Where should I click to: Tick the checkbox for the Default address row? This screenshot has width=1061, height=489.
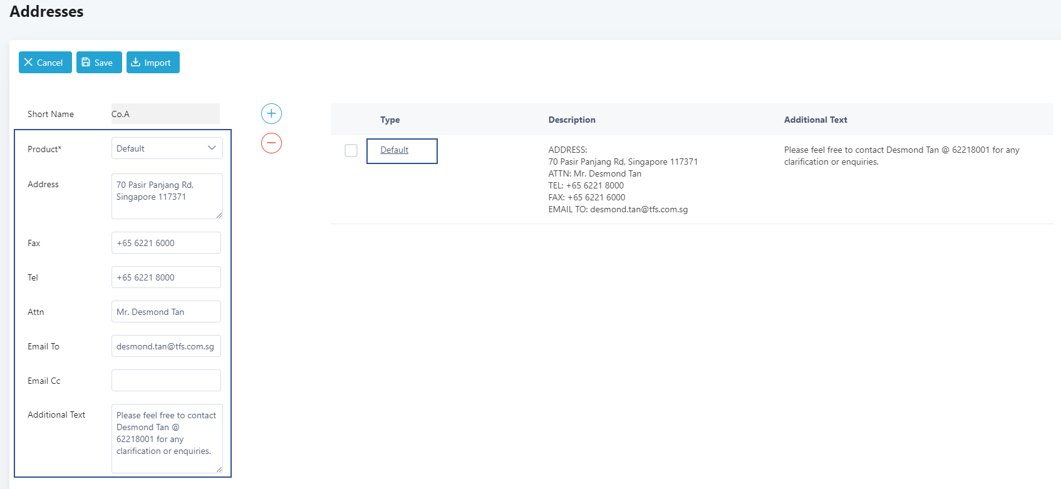point(351,151)
